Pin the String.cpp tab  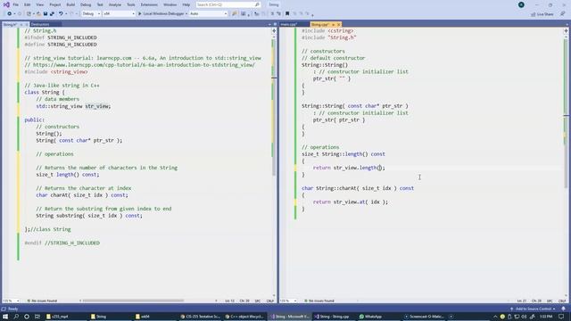pos(333,24)
